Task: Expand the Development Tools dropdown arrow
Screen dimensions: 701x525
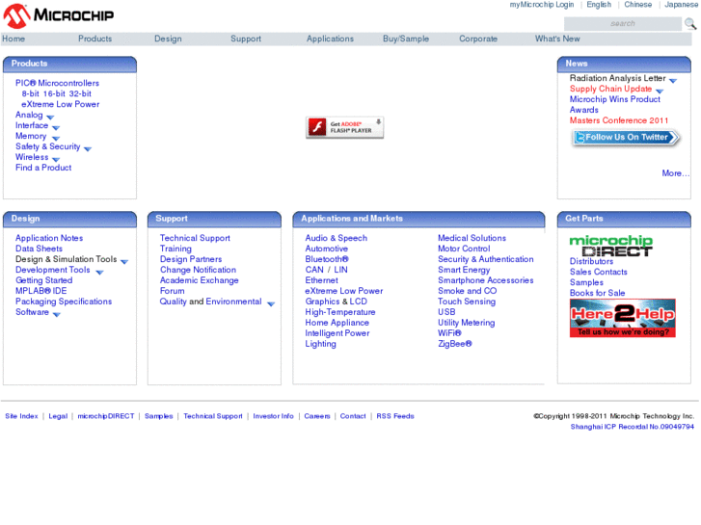Action: tap(99, 272)
